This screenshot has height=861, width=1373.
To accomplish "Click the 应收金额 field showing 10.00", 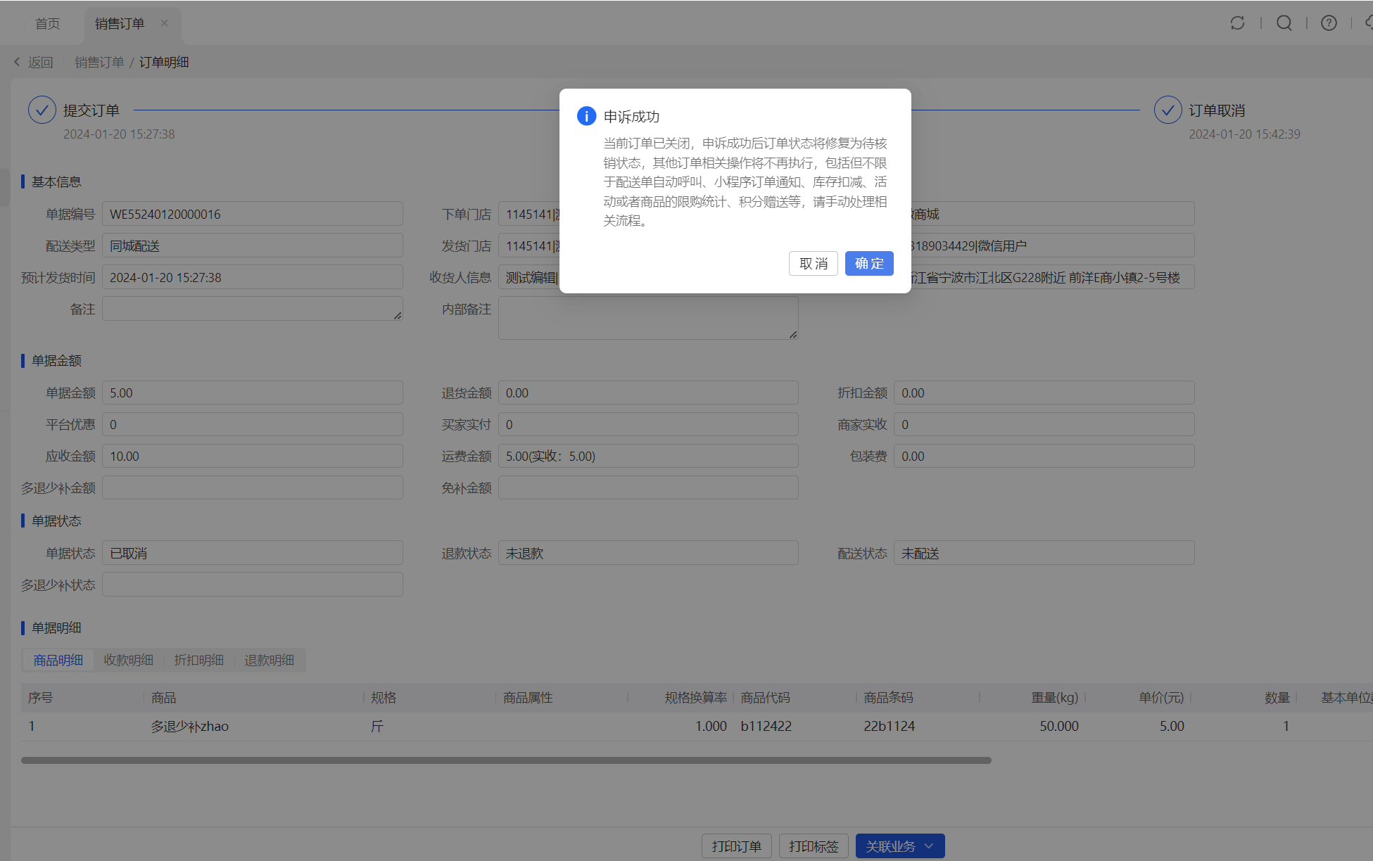I will click(x=253, y=456).
